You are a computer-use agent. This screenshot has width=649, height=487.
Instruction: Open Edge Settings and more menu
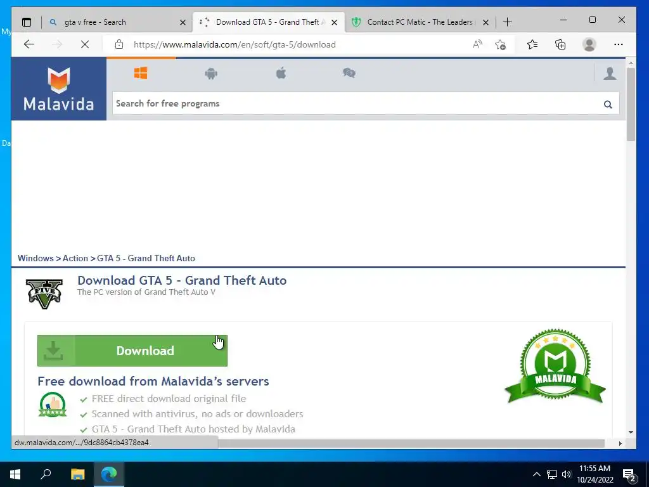point(619,44)
